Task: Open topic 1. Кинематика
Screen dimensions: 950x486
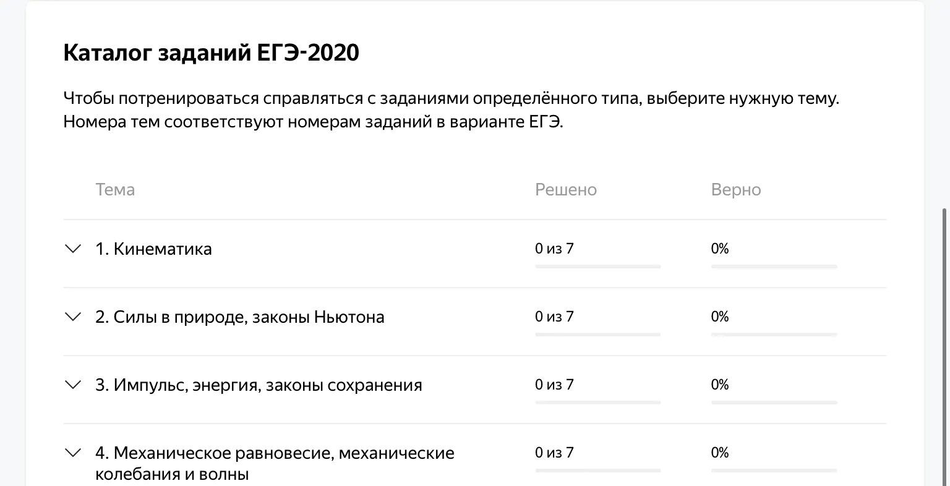Action: tap(153, 249)
